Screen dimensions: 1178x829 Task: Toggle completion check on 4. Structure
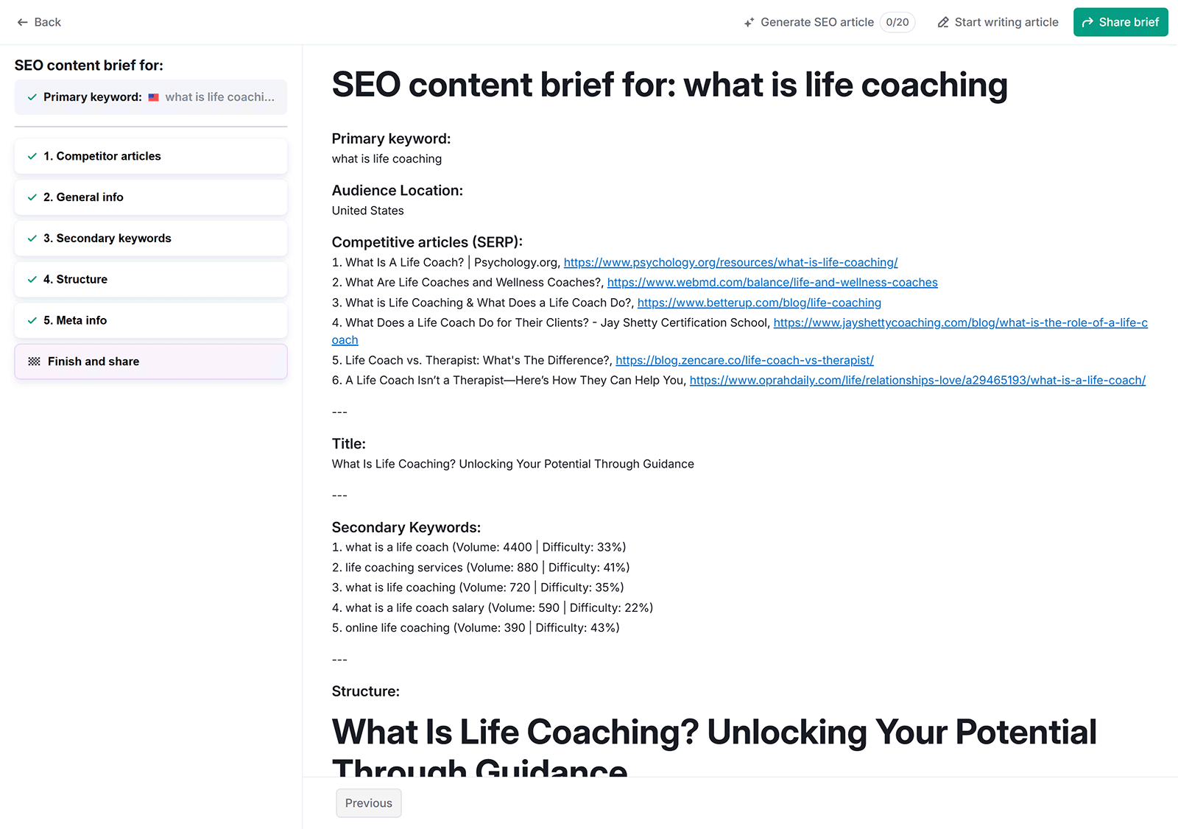[x=32, y=279]
